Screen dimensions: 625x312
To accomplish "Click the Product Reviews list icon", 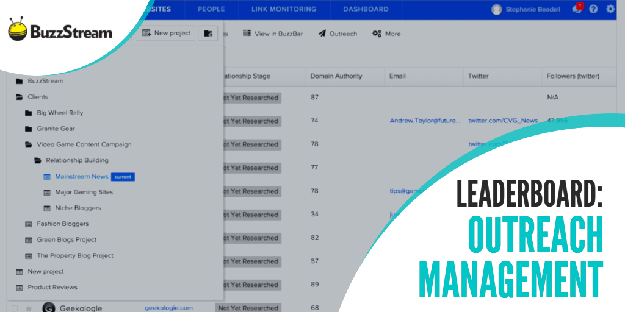I will (x=19, y=288).
